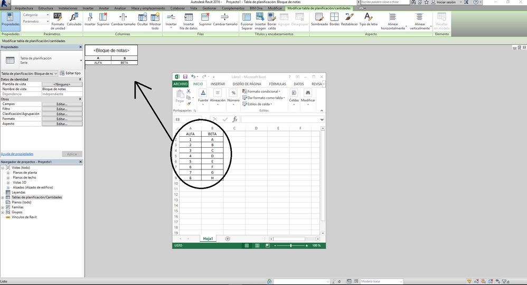Click Borrar celda icon
Screen dimensions: 527x285
[272, 17]
